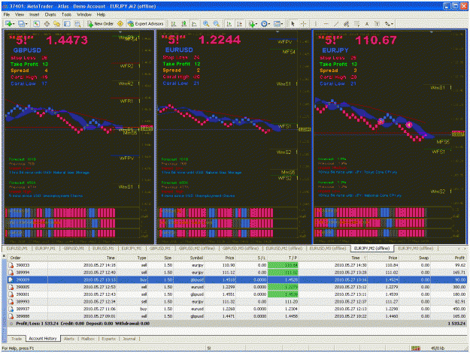This screenshot has width=470, height=353.
Task: Toggle the Navigator panel icon
Action: click(x=56, y=23)
